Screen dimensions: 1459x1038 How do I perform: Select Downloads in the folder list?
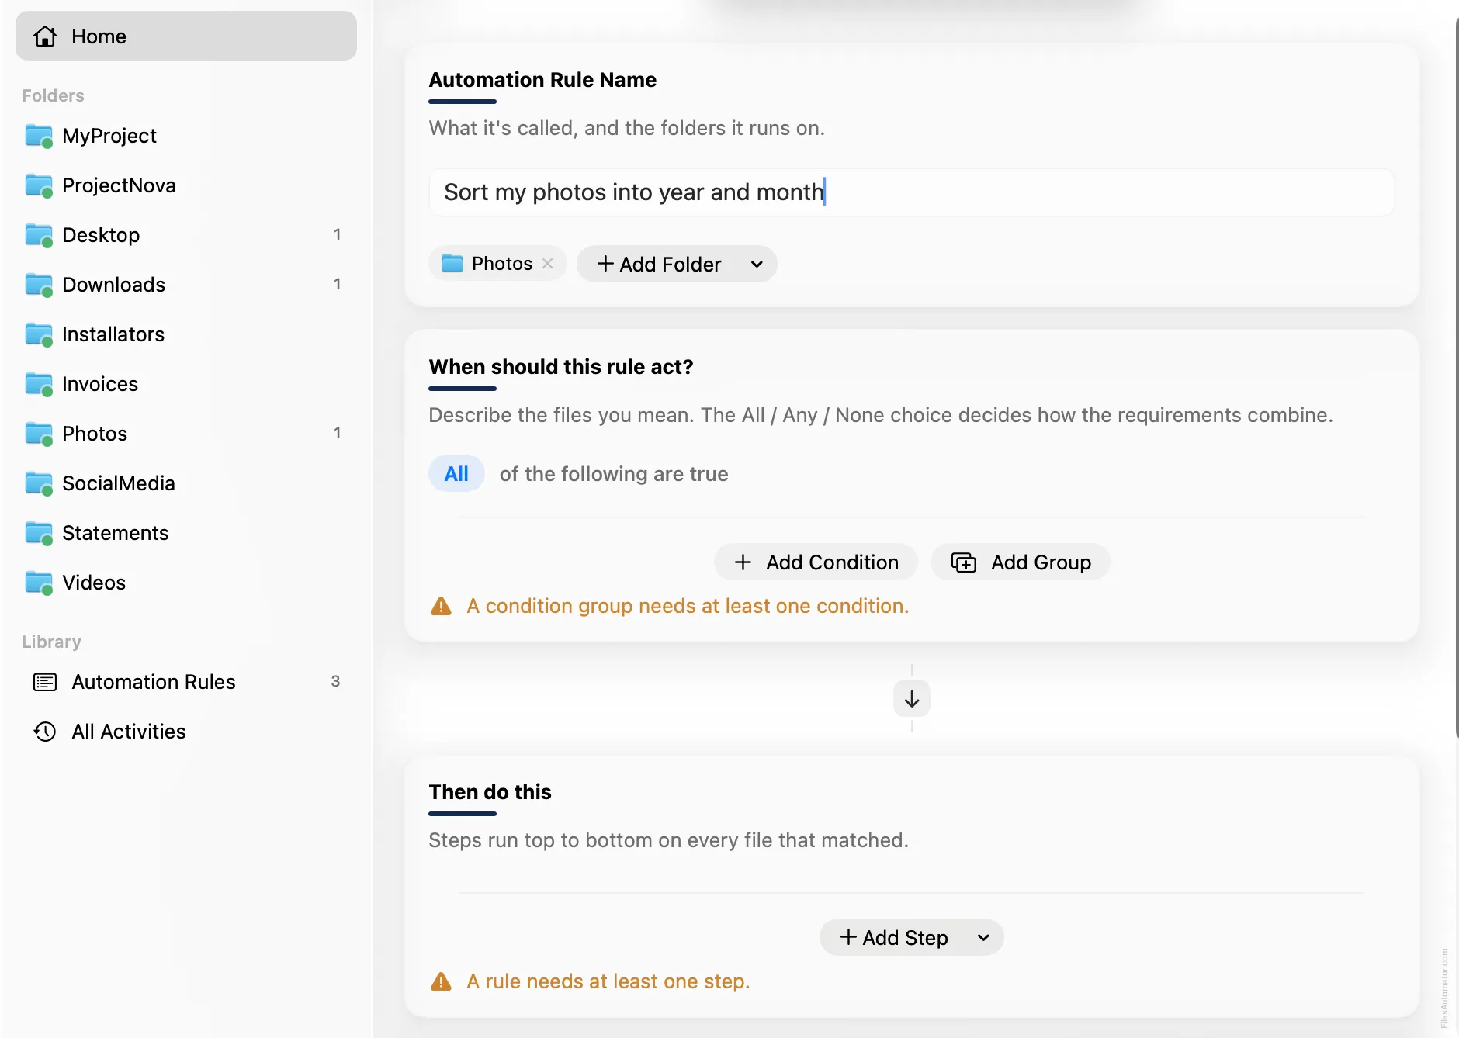[186, 285]
